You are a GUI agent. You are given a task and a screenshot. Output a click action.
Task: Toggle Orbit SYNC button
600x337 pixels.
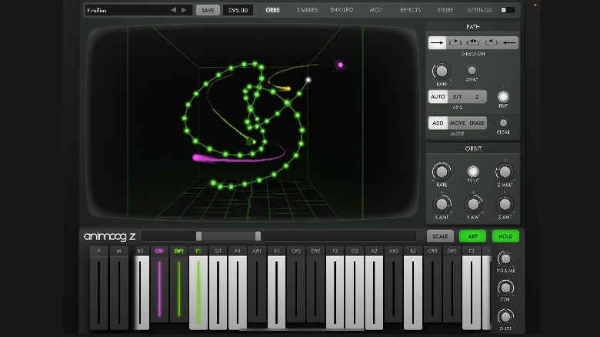(473, 171)
